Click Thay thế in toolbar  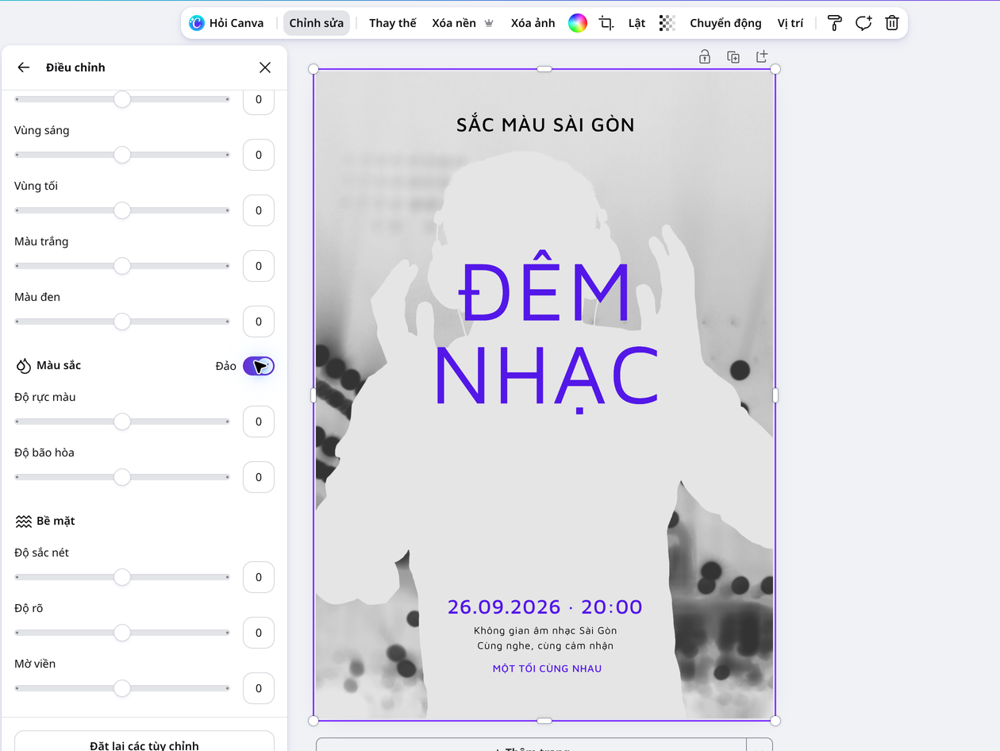(x=392, y=23)
